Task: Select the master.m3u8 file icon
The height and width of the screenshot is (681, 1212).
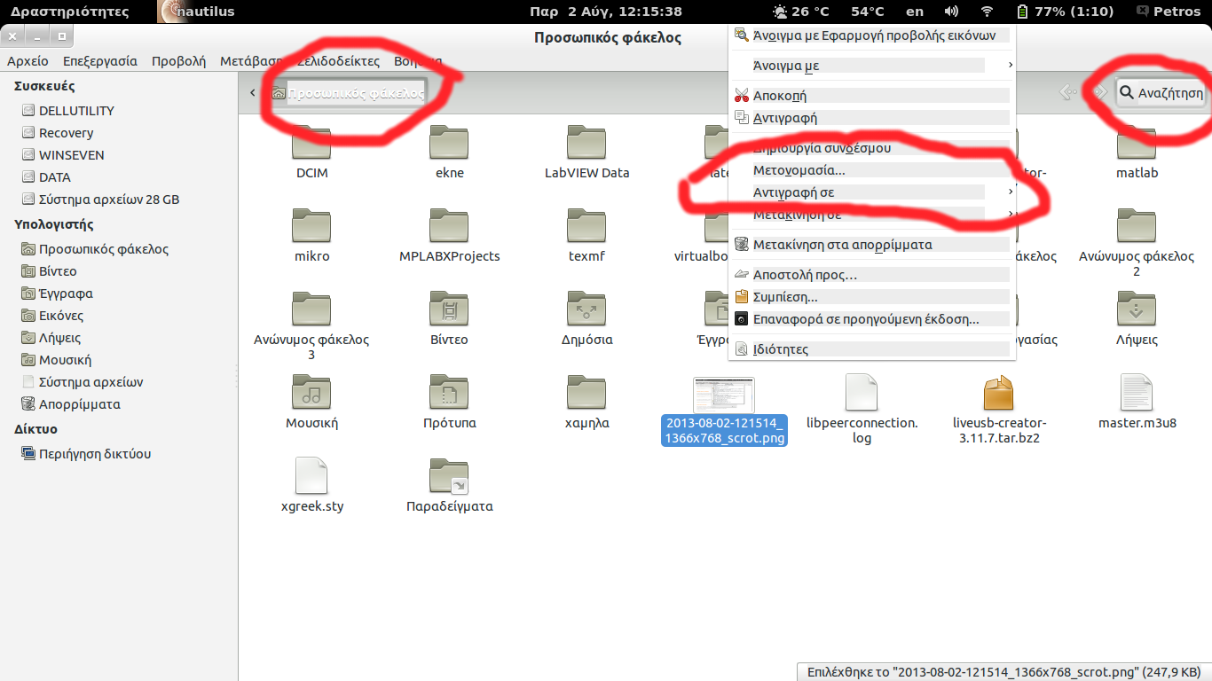Action: pyautogui.click(x=1137, y=394)
